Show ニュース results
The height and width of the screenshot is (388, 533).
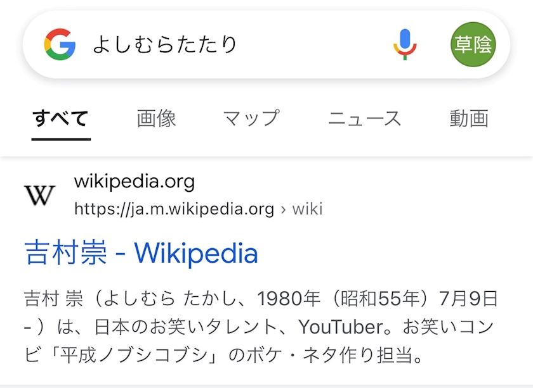click(364, 118)
